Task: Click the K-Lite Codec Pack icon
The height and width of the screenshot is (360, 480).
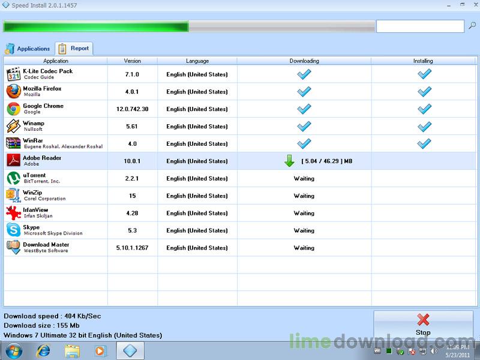Action: tap(13, 74)
